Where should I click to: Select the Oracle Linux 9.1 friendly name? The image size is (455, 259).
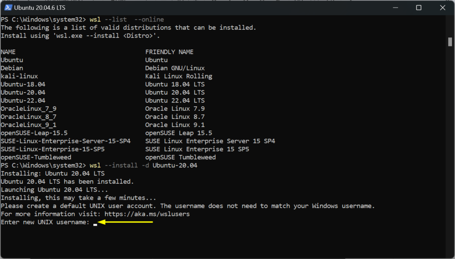(175, 125)
